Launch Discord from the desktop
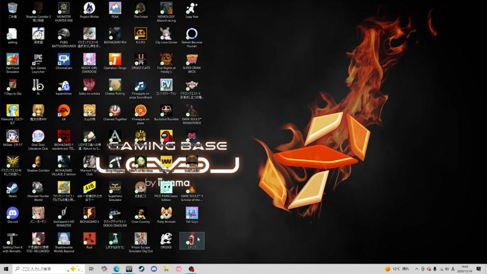The height and width of the screenshot is (274, 487). (12, 213)
